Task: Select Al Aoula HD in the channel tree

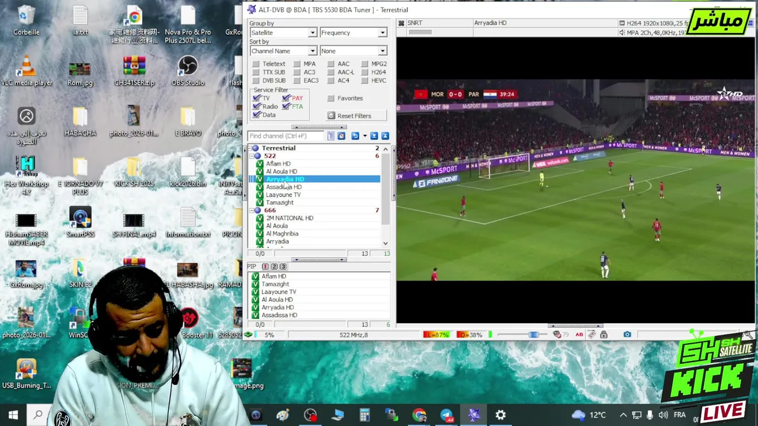Action: 281,172
